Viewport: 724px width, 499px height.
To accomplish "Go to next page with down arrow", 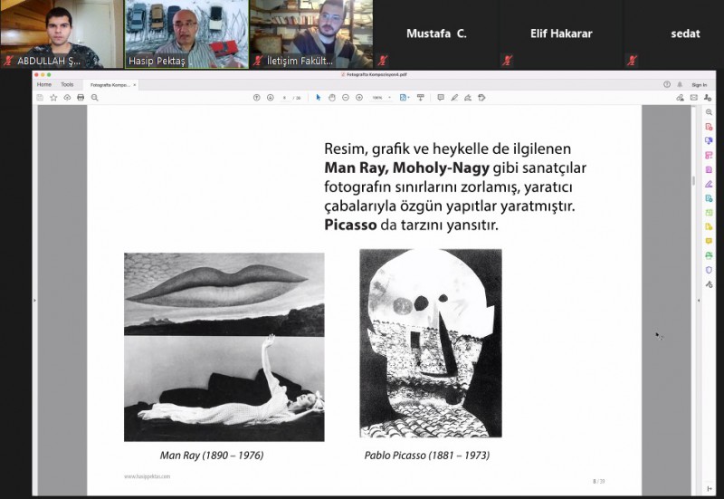I will pyautogui.click(x=270, y=97).
